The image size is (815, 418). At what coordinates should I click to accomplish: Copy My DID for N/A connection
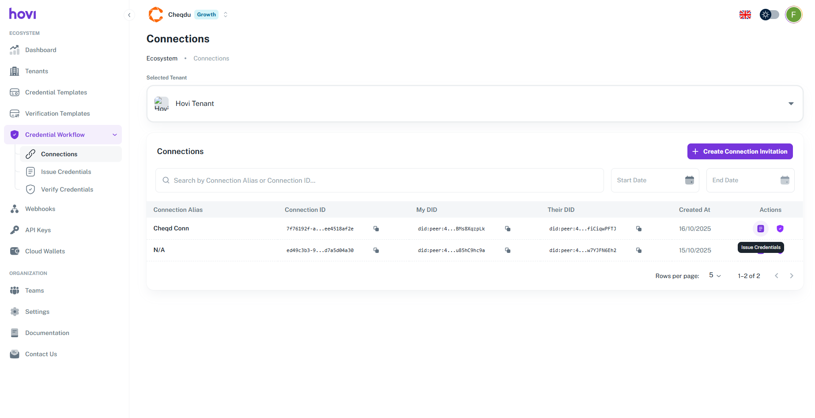[x=508, y=250]
